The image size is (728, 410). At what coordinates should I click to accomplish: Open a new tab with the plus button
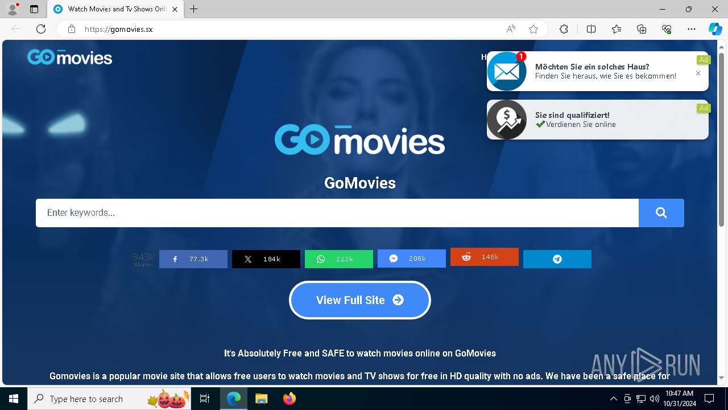(x=194, y=9)
